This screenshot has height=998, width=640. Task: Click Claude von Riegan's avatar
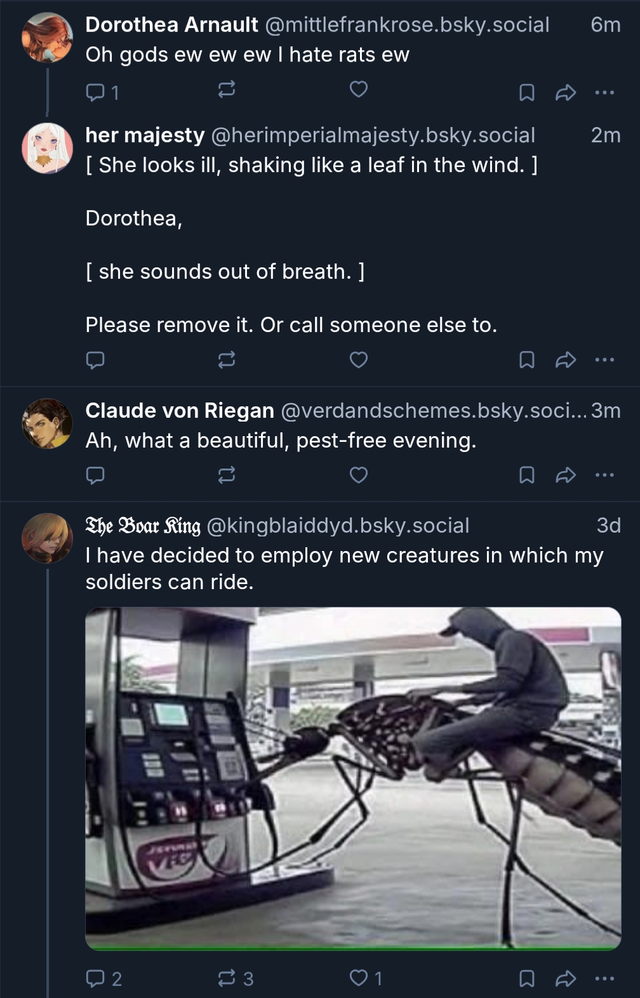pyautogui.click(x=48, y=423)
